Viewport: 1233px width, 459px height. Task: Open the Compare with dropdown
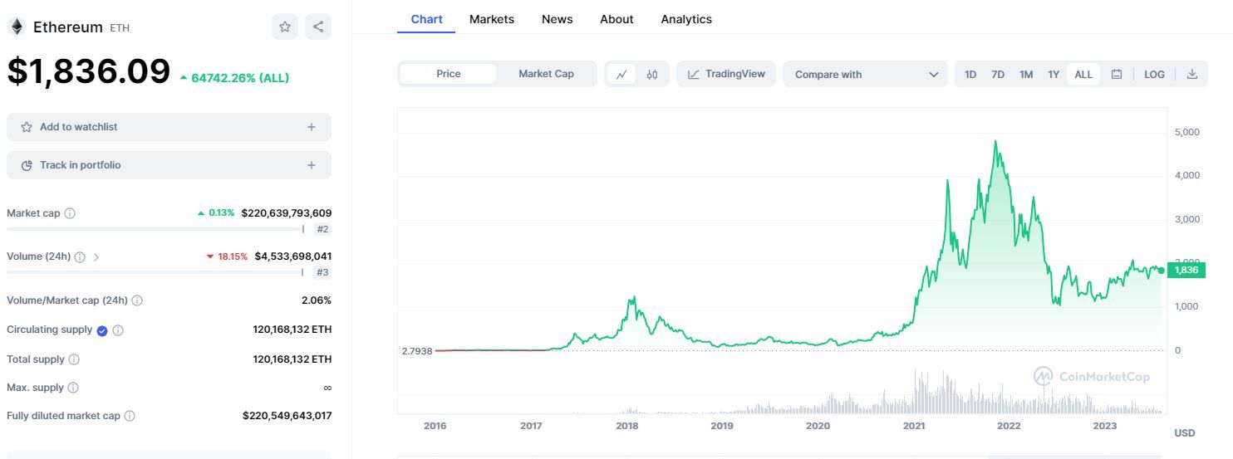pos(865,74)
